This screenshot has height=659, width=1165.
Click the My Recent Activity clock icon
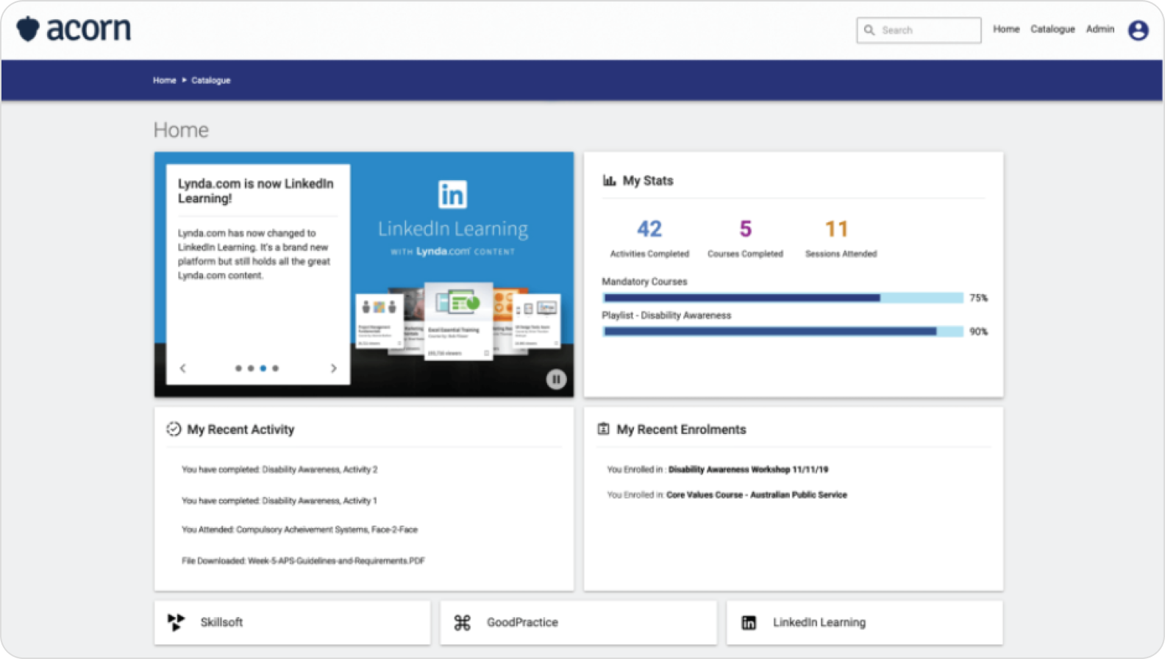point(174,429)
